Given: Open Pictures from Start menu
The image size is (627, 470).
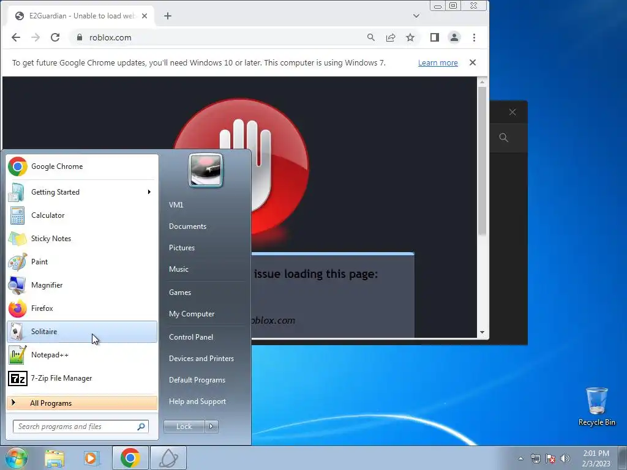Looking at the screenshot, I should tap(181, 248).
